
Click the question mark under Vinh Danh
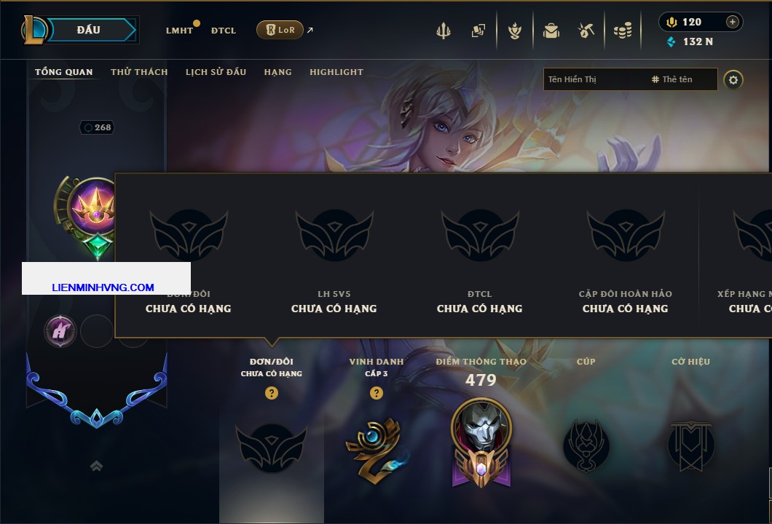click(x=376, y=392)
